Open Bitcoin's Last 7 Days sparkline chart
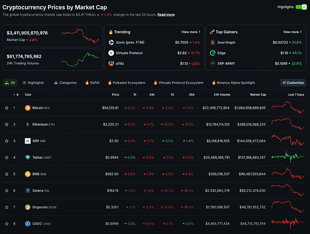 (288, 108)
